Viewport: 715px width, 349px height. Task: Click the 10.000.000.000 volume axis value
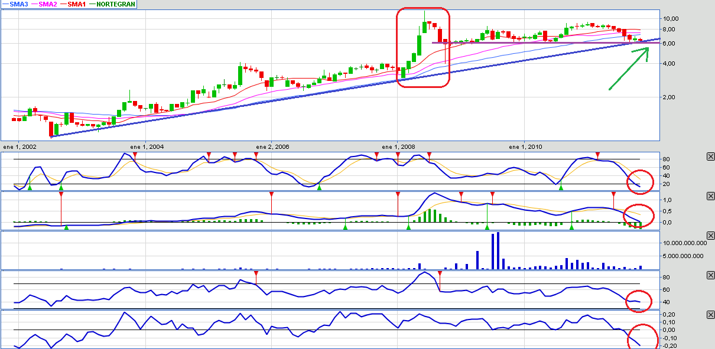(684, 243)
